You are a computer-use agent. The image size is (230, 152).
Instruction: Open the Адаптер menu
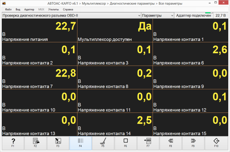[x=29, y=10]
